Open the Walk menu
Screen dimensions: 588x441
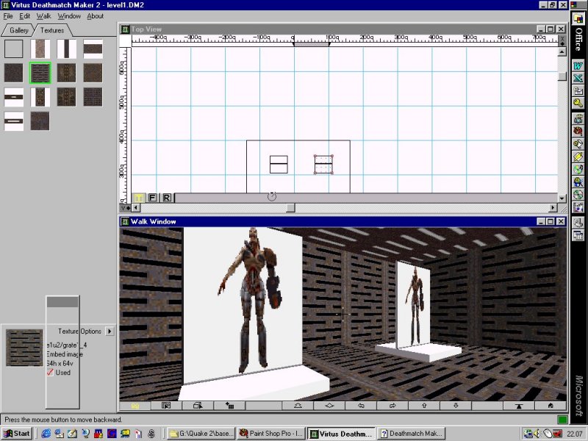pos(43,16)
